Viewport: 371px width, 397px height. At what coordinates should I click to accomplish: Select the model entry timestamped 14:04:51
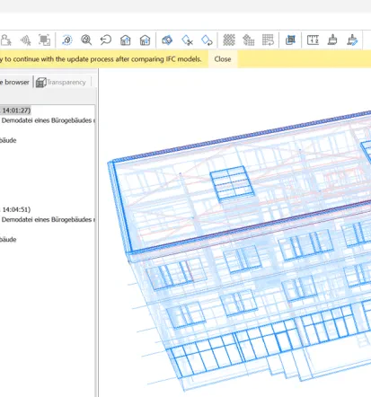point(15,209)
